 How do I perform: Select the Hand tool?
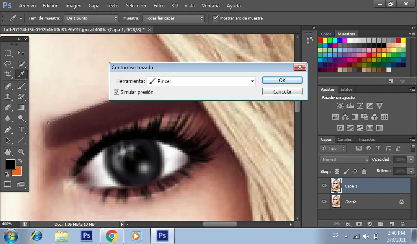(x=8, y=152)
